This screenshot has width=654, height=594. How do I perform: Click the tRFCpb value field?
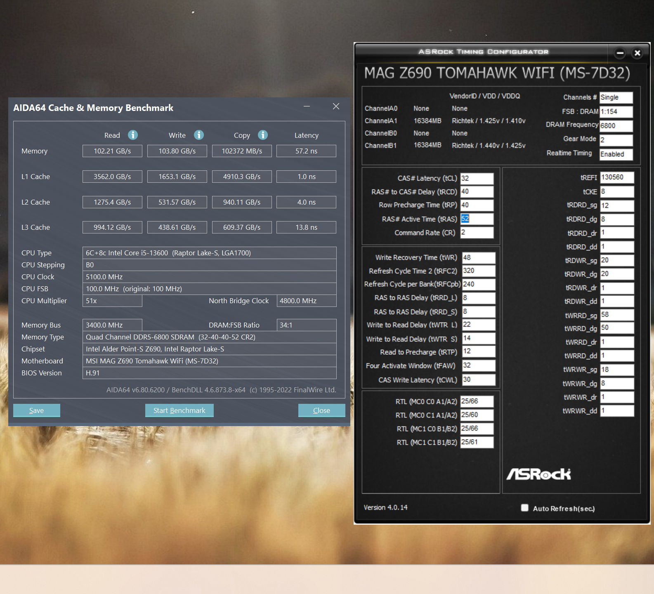click(x=479, y=285)
